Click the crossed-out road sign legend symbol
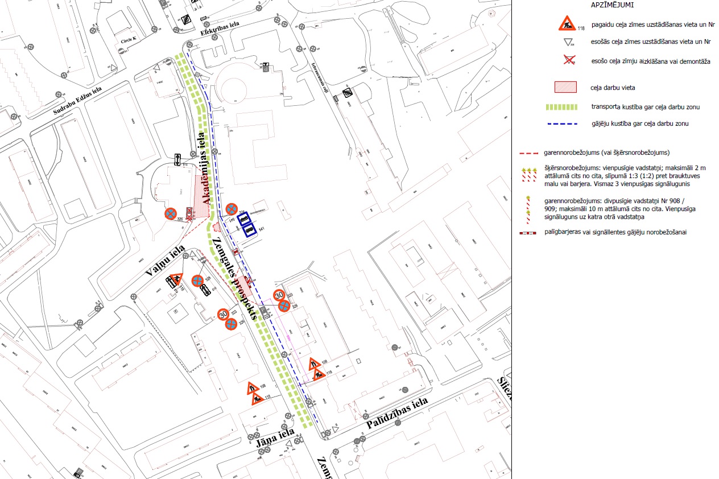This screenshot has height=479, width=719. pyautogui.click(x=567, y=61)
